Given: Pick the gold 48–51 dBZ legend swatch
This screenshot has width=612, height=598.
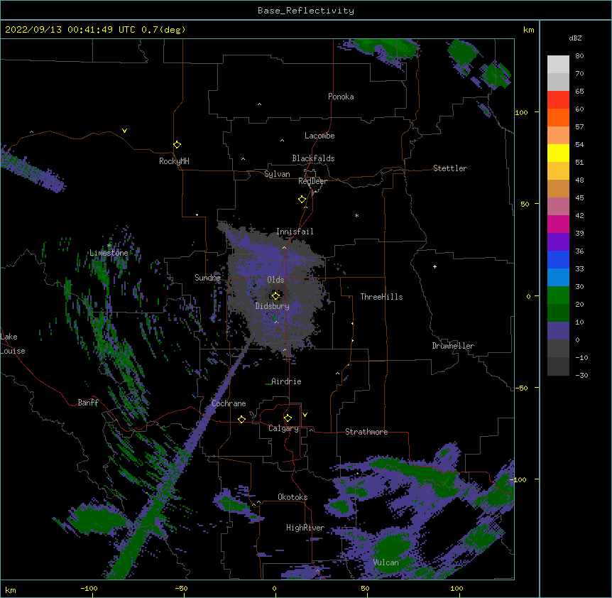Looking at the screenshot, I should 558,171.
